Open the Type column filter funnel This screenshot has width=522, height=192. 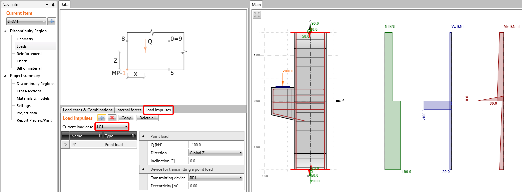click(x=133, y=136)
